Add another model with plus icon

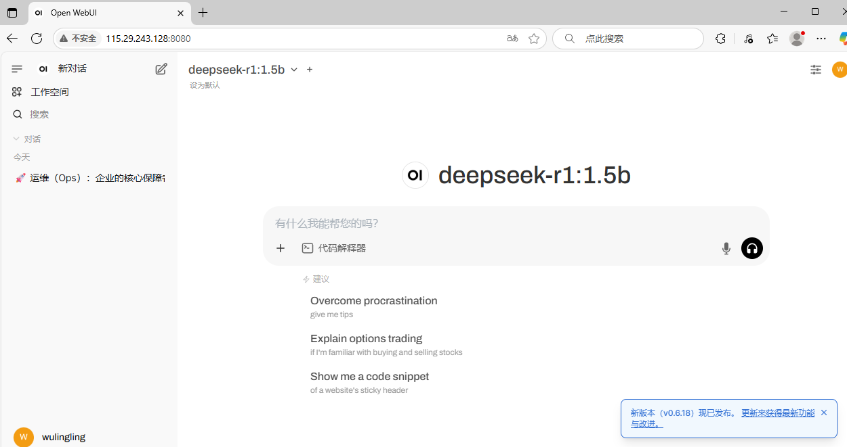click(x=310, y=70)
